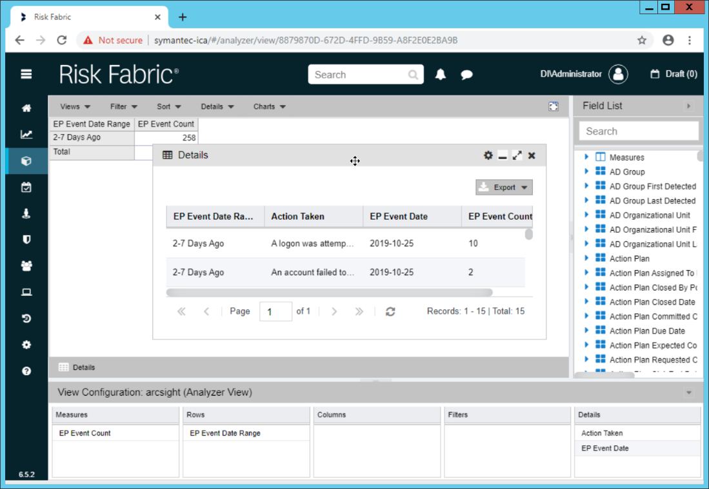Open the Filter menu

pos(123,106)
